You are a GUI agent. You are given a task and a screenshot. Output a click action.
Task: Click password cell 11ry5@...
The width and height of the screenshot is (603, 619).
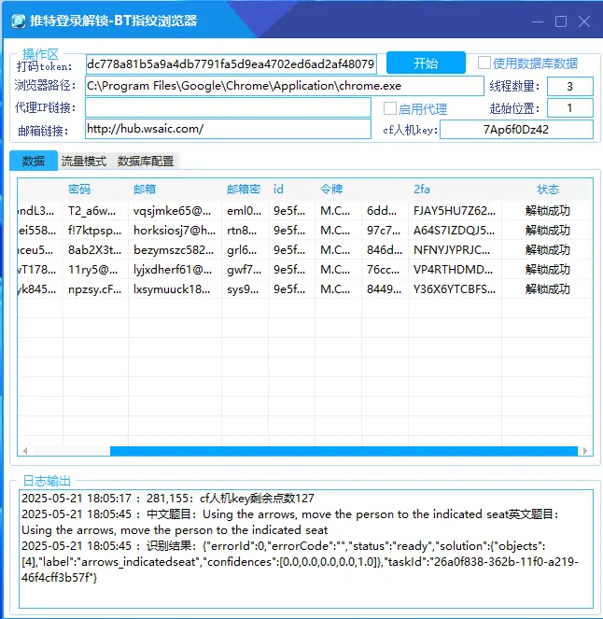(x=95, y=270)
